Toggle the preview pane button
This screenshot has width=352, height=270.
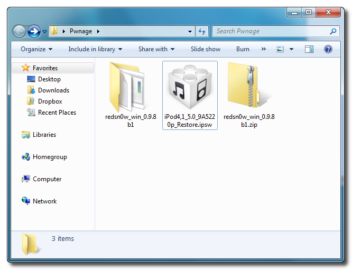click(x=310, y=49)
